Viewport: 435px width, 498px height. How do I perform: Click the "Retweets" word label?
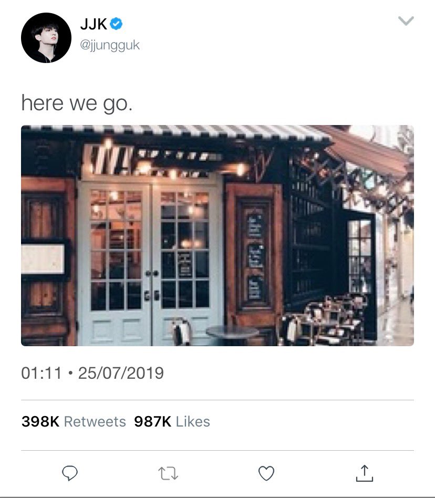click(95, 421)
